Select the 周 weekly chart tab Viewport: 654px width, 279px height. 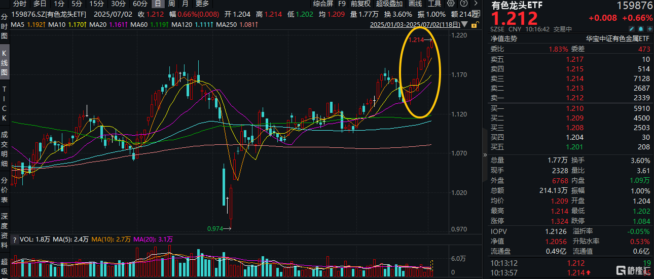point(171,4)
